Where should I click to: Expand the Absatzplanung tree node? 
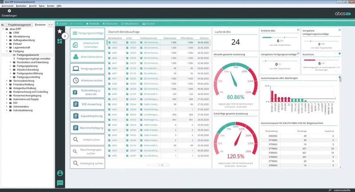pyautogui.click(x=7, y=36)
